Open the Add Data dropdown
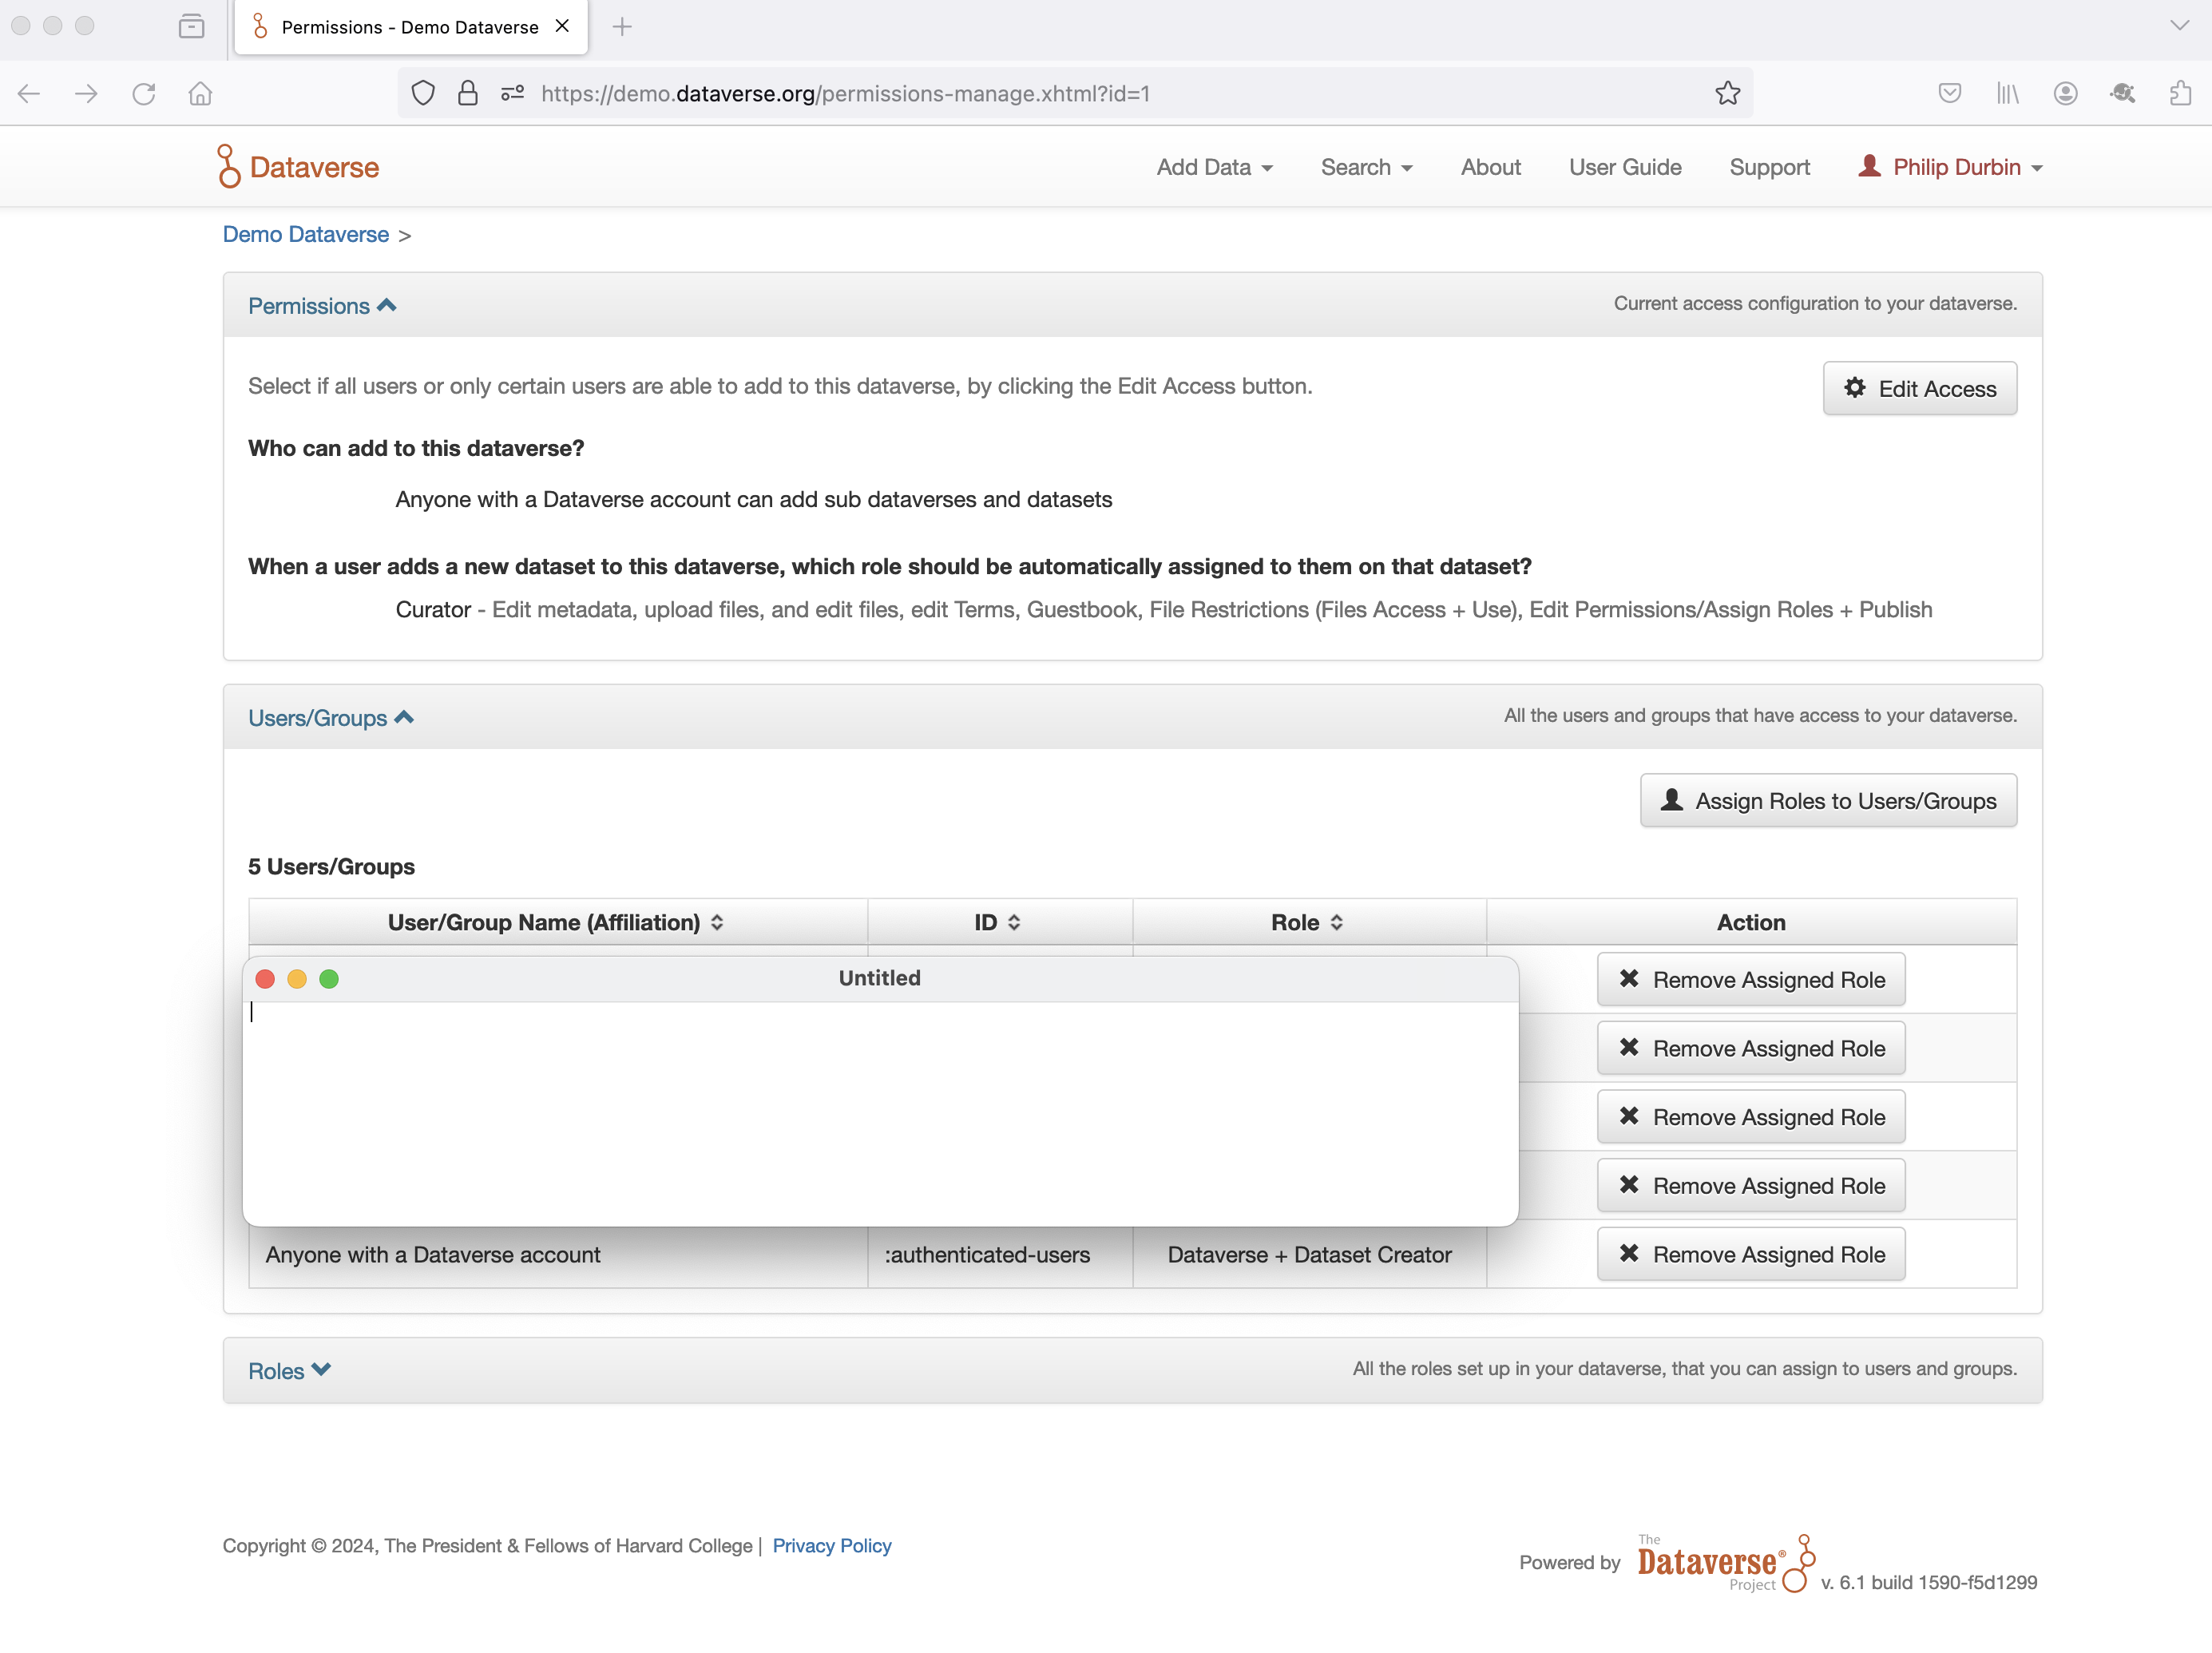The image size is (2212, 1653). pos(1214,167)
